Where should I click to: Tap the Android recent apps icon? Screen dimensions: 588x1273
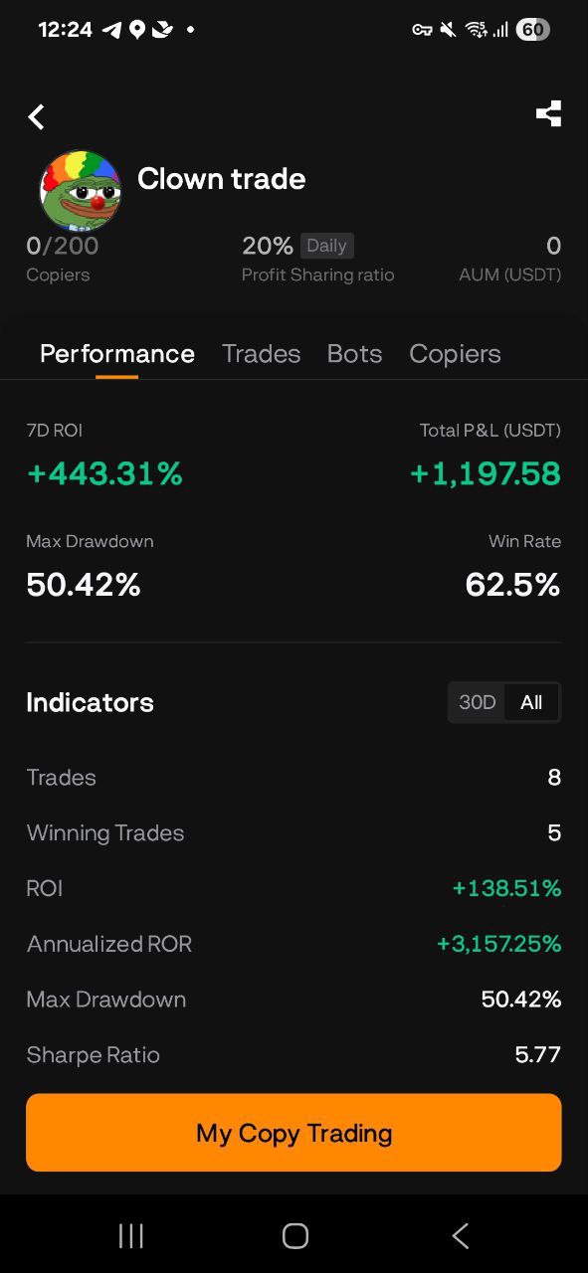(x=130, y=1235)
